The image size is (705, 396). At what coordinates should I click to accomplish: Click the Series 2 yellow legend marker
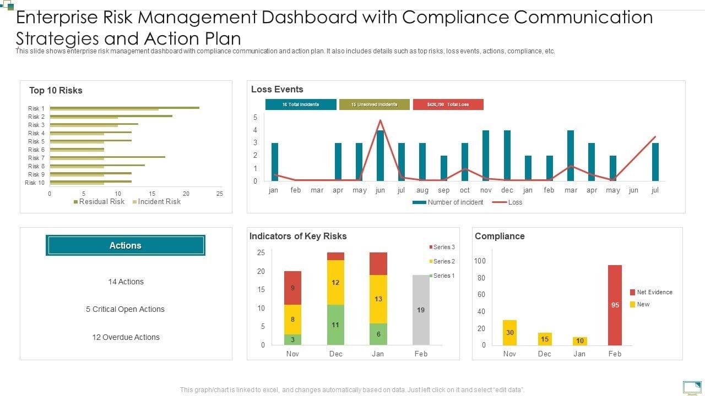(x=431, y=262)
